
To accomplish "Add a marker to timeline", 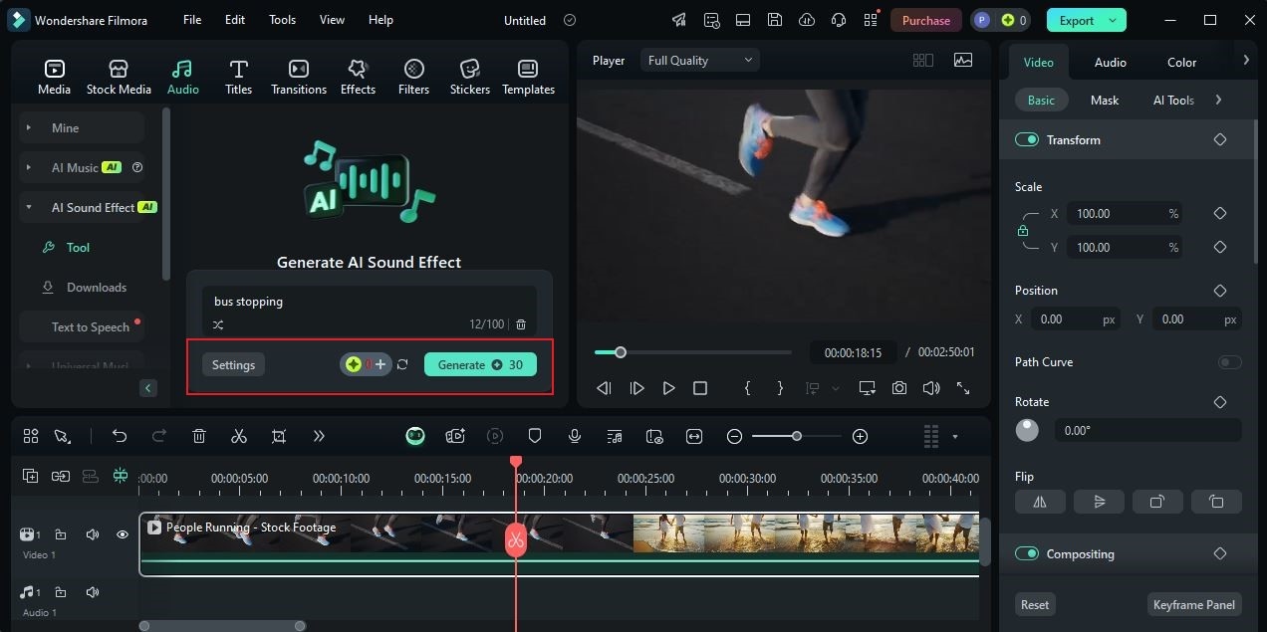I will click(x=535, y=436).
